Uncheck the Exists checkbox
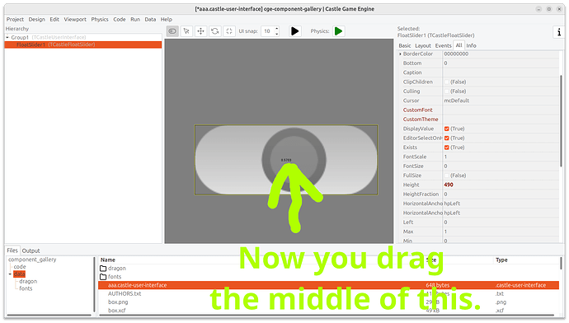The width and height of the screenshot is (569, 323). [x=447, y=147]
